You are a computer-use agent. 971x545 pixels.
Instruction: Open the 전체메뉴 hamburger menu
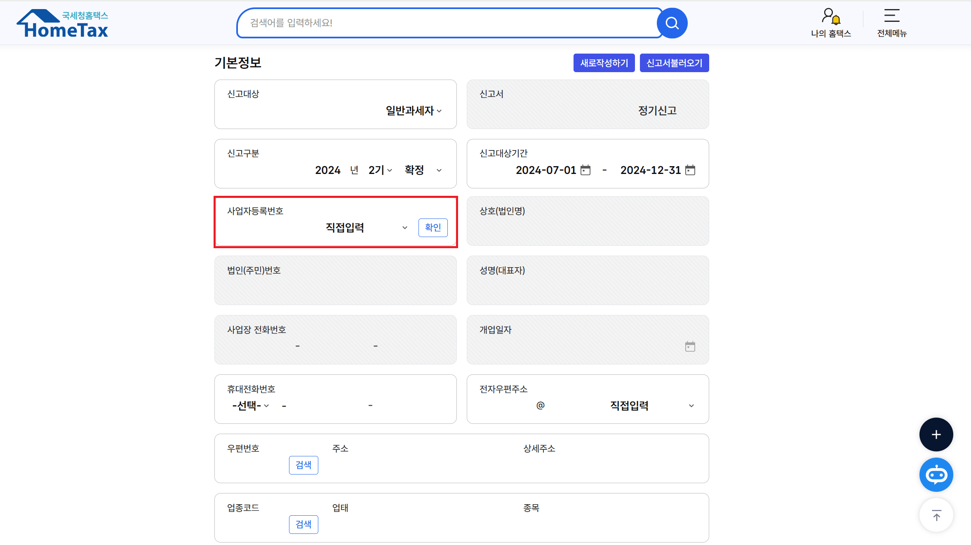[x=891, y=16]
